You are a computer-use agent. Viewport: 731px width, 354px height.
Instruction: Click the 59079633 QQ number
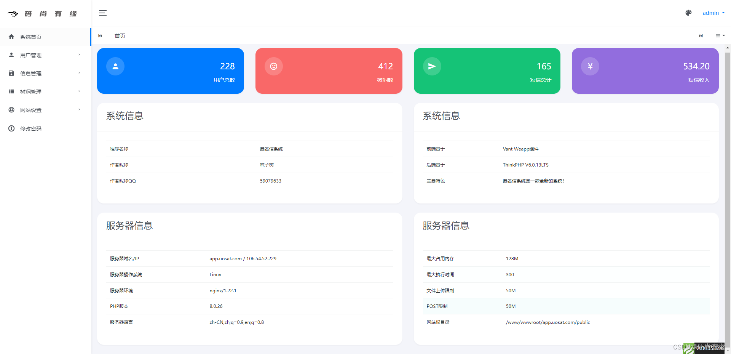pyautogui.click(x=271, y=181)
